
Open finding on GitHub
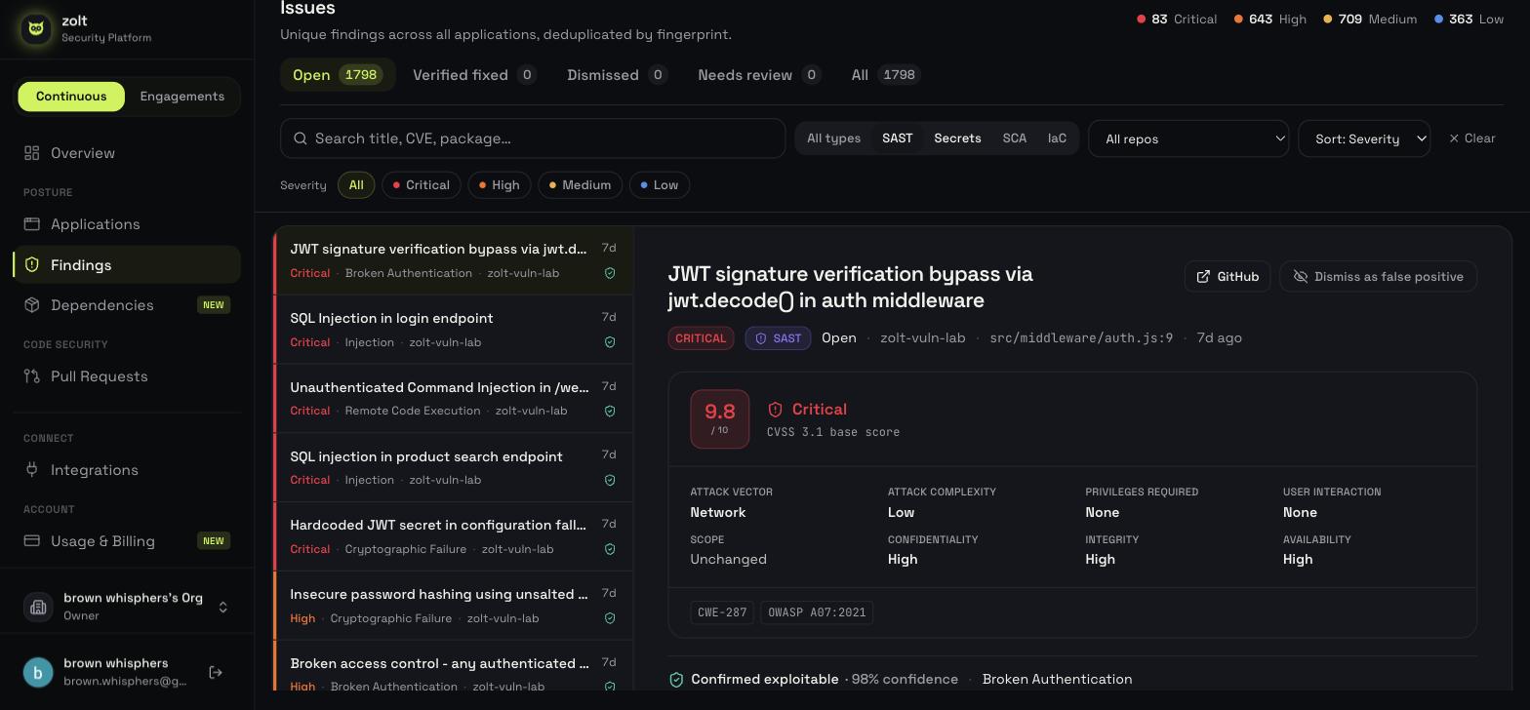coord(1228,277)
